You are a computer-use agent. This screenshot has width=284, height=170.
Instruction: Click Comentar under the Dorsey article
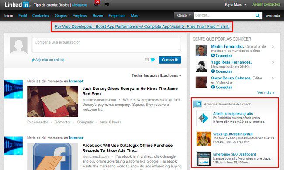coord(62,122)
